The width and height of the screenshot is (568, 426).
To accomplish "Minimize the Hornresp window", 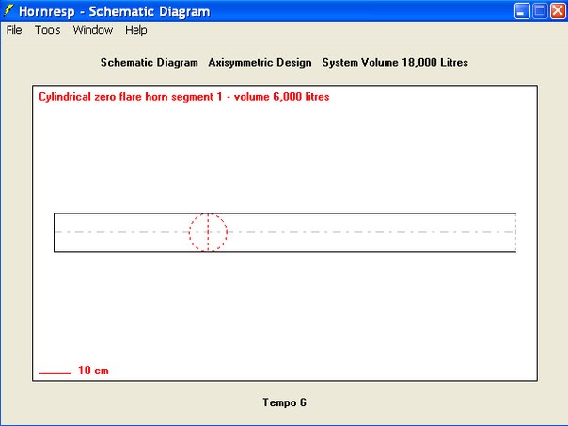I will click(x=523, y=11).
